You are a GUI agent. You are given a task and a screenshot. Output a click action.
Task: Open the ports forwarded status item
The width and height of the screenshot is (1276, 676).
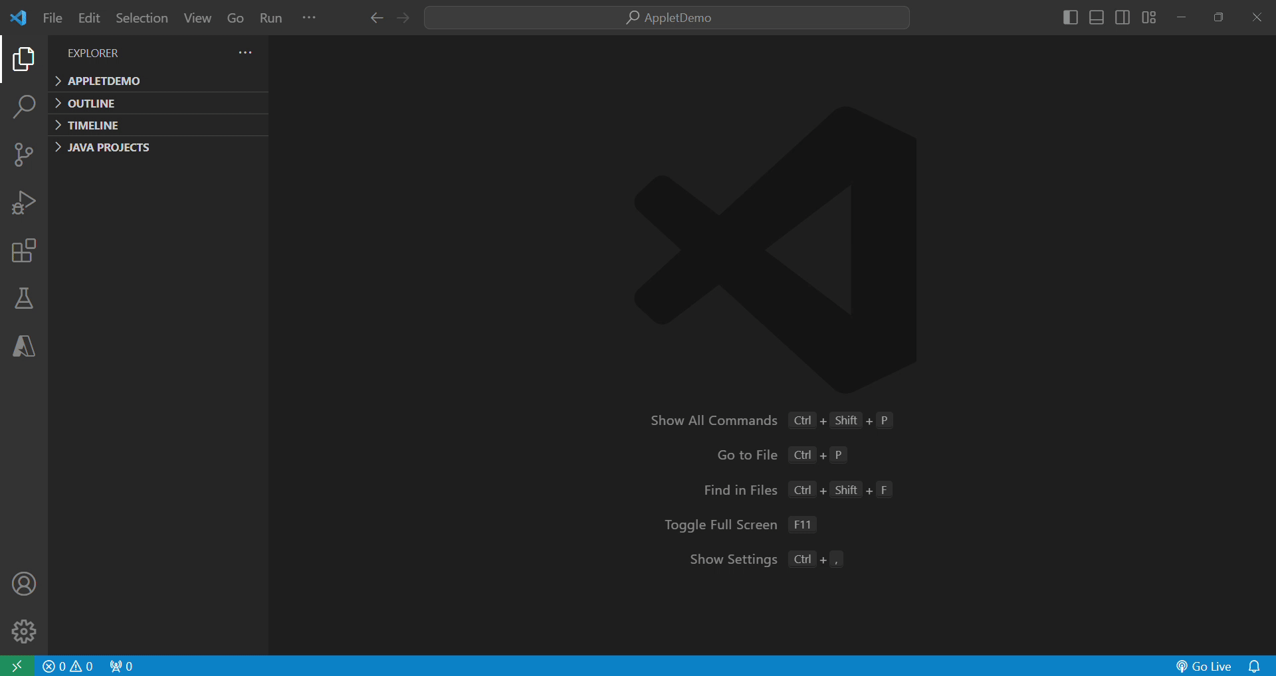121,666
